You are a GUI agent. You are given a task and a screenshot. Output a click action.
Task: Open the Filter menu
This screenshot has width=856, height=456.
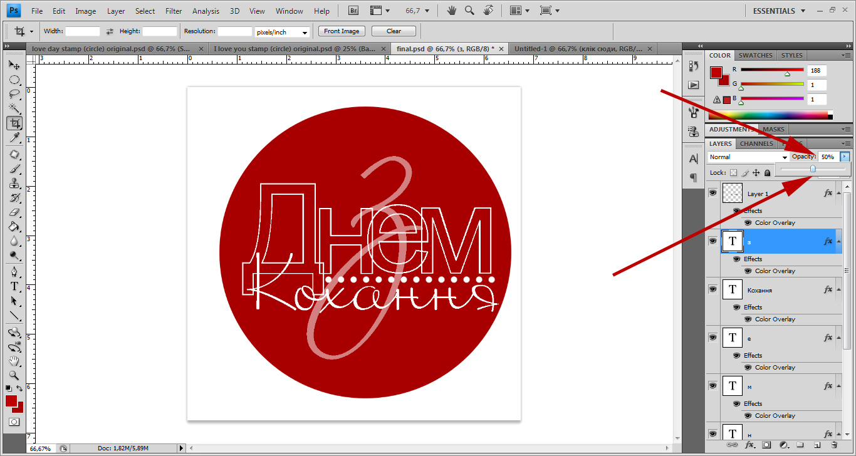click(x=174, y=11)
